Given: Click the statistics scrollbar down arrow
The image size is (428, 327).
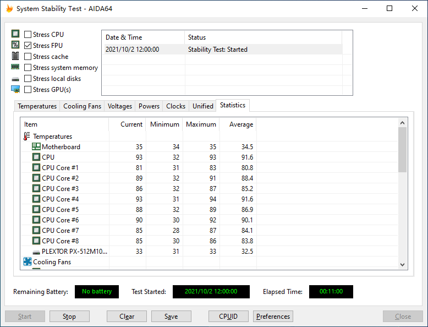Looking at the screenshot, I should click(x=402, y=264).
